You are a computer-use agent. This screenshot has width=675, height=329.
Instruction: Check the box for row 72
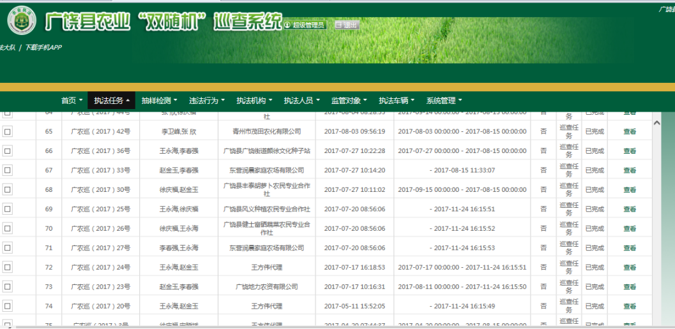point(8,267)
